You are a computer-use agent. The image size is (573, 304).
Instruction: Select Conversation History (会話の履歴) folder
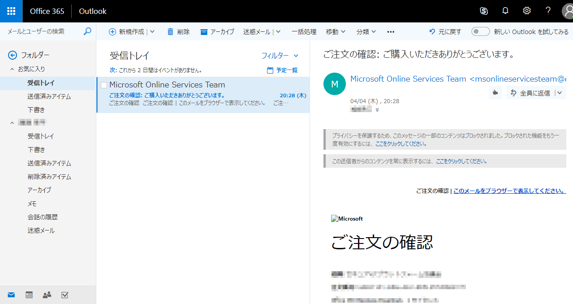48,217
